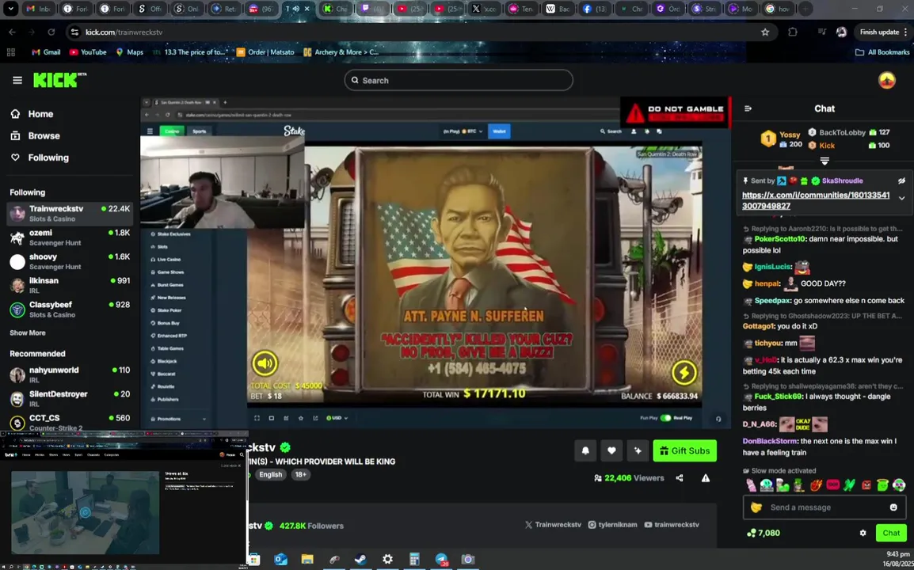Click the Gift Subs button
This screenshot has height=570, width=914.
pos(685,450)
